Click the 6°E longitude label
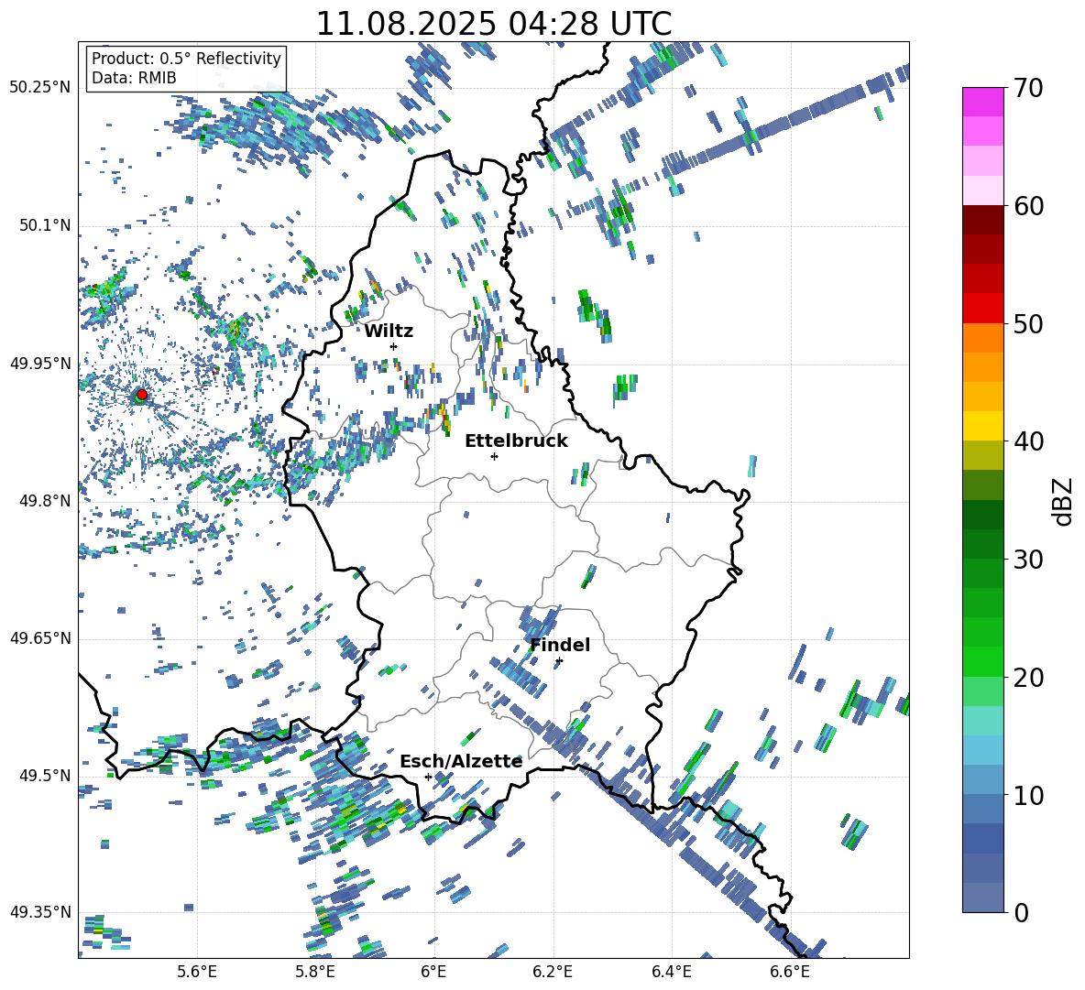Screen dimensions: 1085x990 tap(433, 973)
